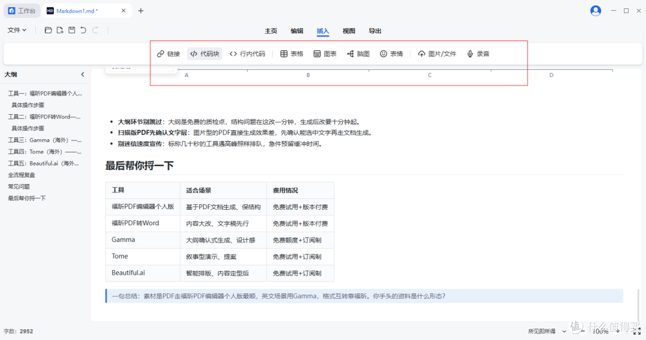Open the 文件 dropdown menu
646x340 pixels.
[17, 30]
